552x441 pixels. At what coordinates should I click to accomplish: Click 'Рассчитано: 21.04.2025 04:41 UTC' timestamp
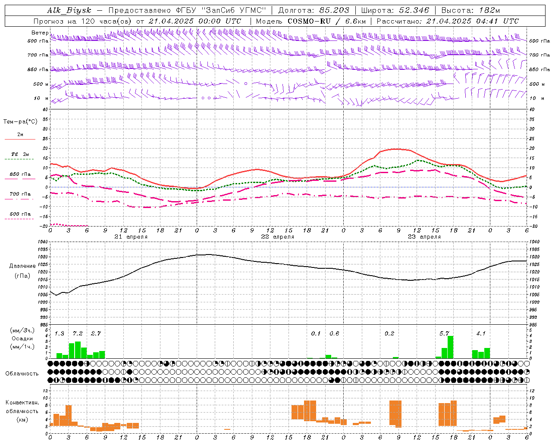[x=448, y=21]
